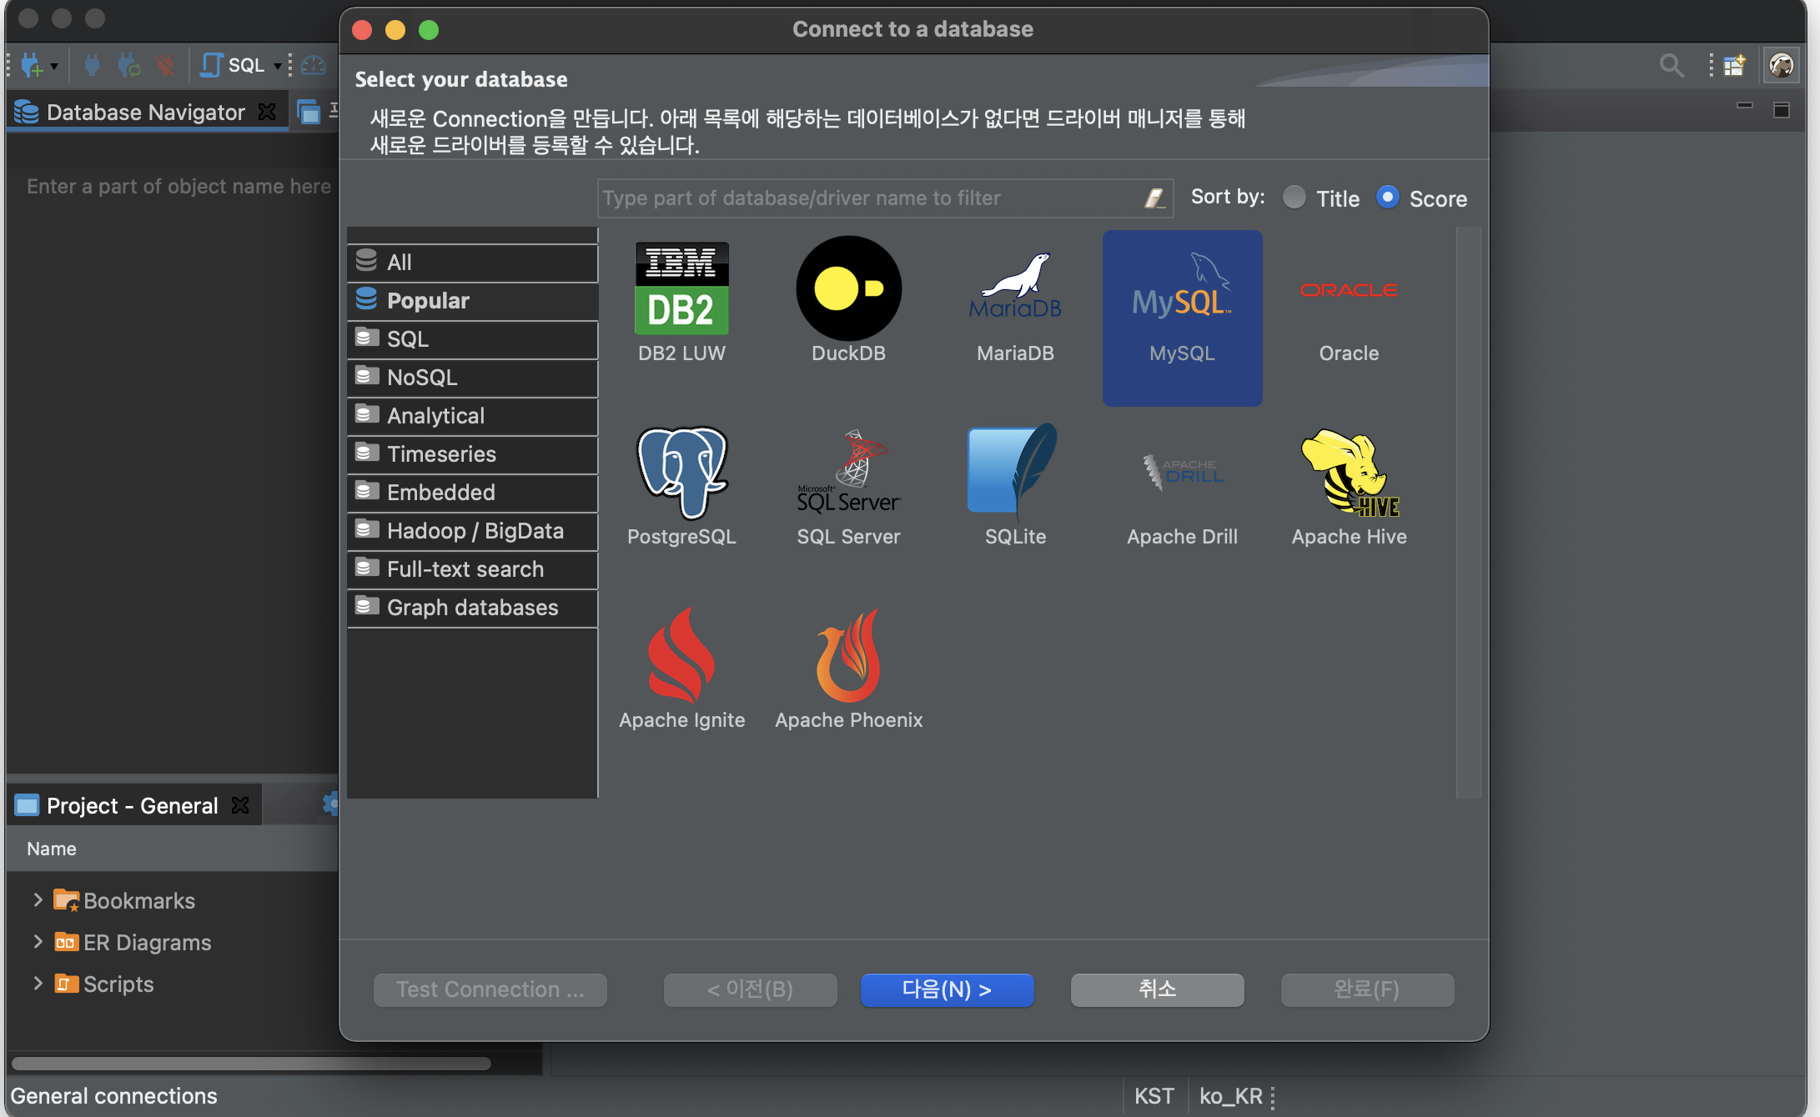Click the filter clear eraser icon

click(1154, 198)
